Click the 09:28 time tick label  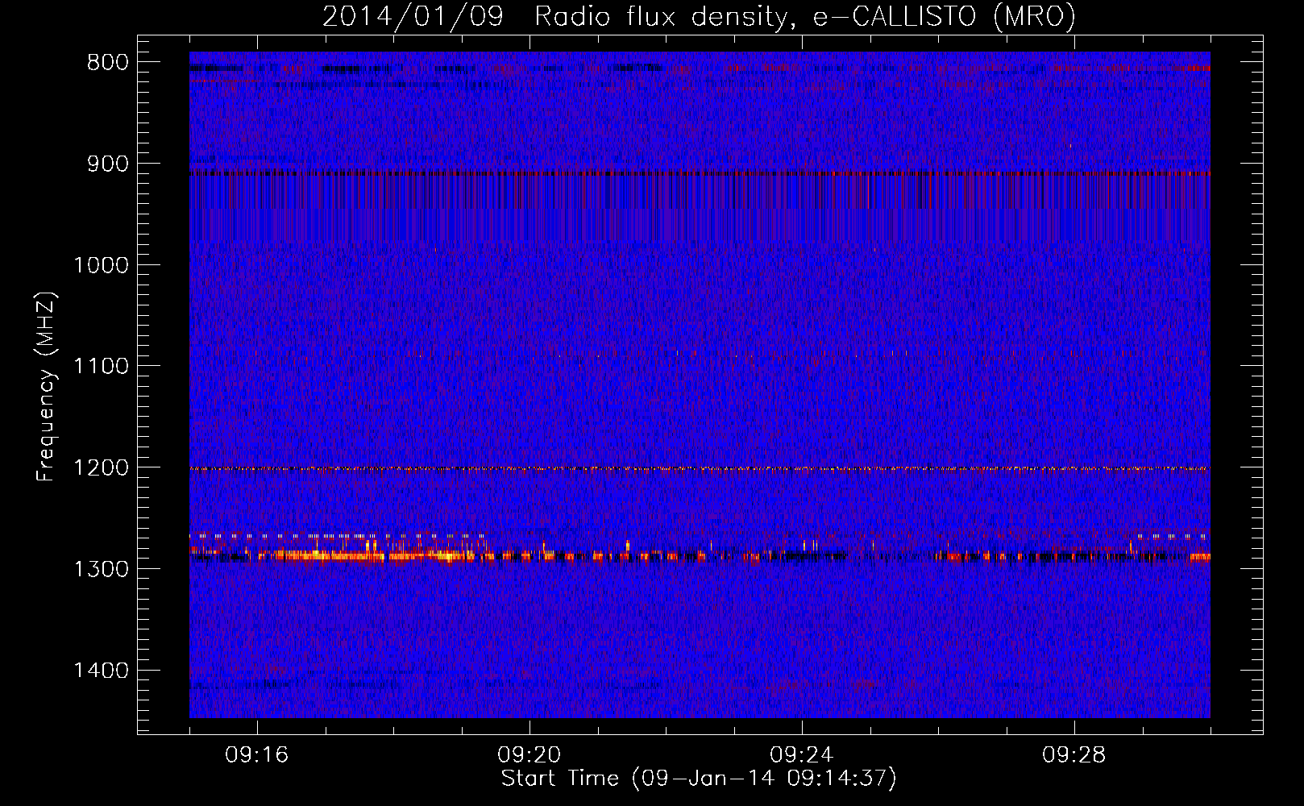[1074, 755]
